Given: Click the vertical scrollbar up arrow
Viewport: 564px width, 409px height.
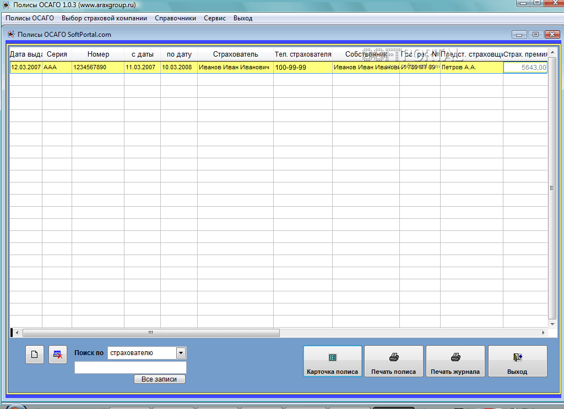Looking at the screenshot, I should pyautogui.click(x=552, y=52).
